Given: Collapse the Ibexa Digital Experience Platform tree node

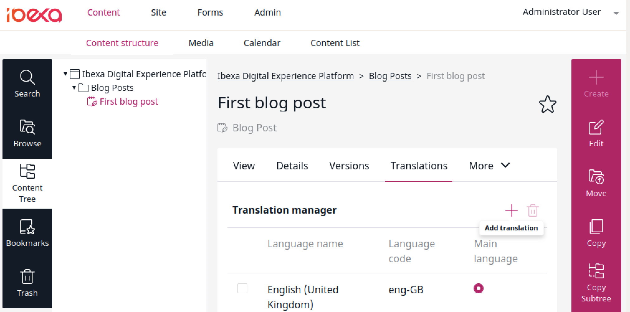Looking at the screenshot, I should [65, 74].
